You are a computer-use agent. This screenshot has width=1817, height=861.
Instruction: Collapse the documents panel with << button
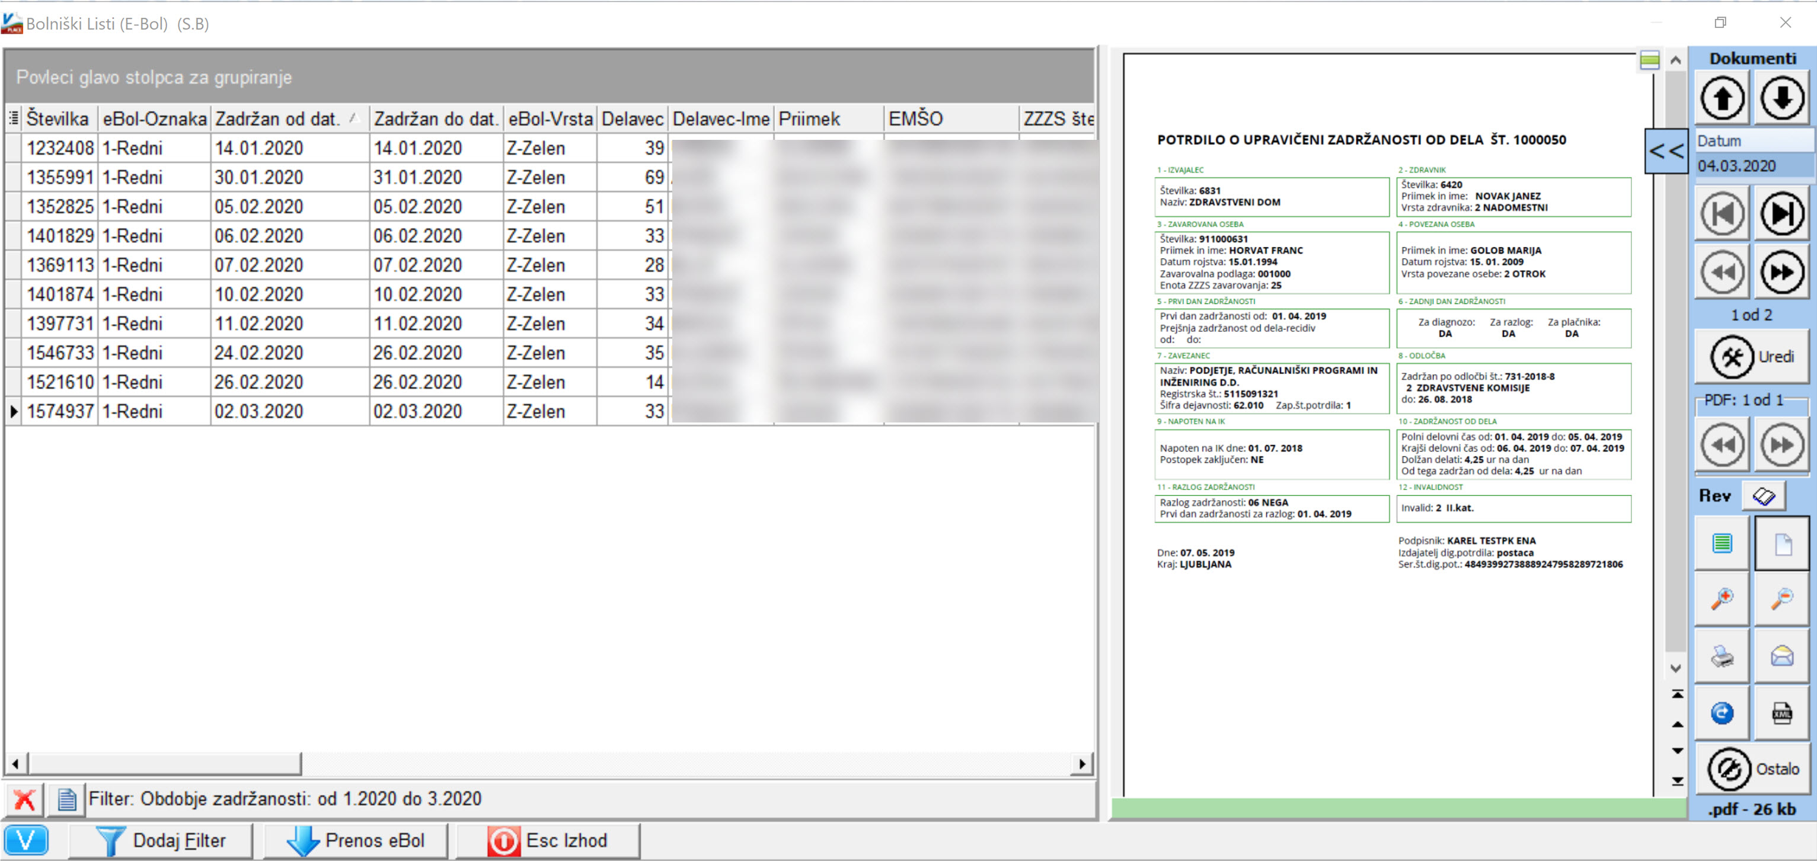tap(1666, 151)
